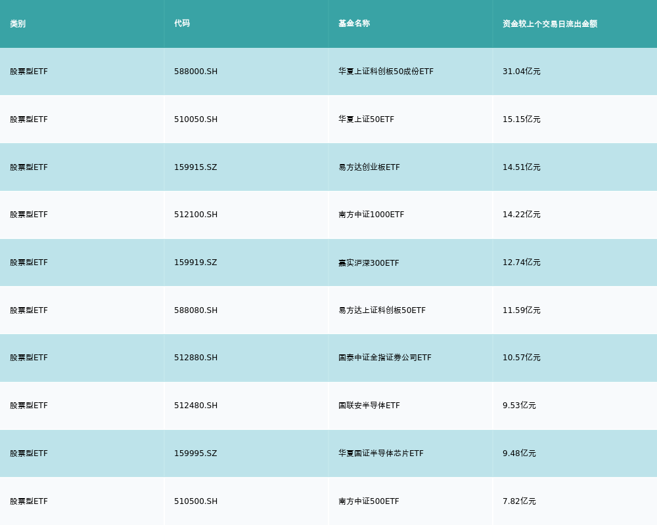Select outflow amount 14.51亿元

tap(521, 167)
